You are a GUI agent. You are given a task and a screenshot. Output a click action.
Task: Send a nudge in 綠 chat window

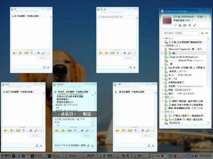[130, 130]
